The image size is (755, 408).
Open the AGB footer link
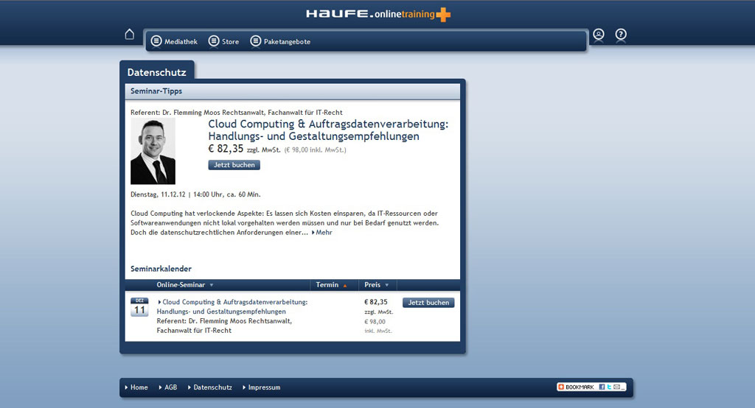[x=168, y=387]
